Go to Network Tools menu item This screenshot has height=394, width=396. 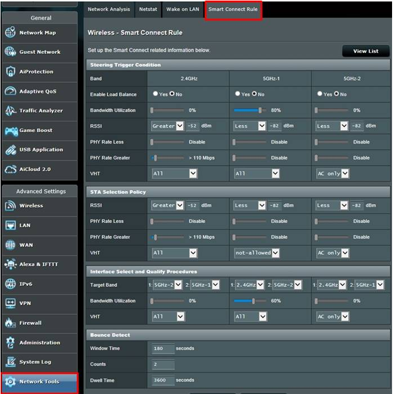point(39,382)
